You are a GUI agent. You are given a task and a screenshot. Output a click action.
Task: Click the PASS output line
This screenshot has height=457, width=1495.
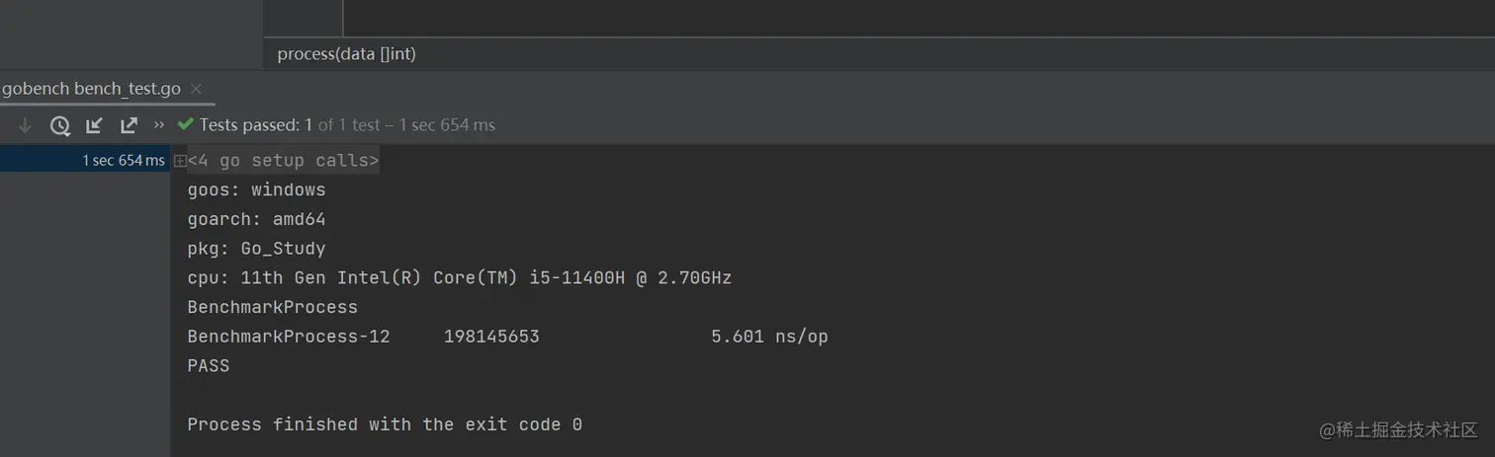coord(209,366)
